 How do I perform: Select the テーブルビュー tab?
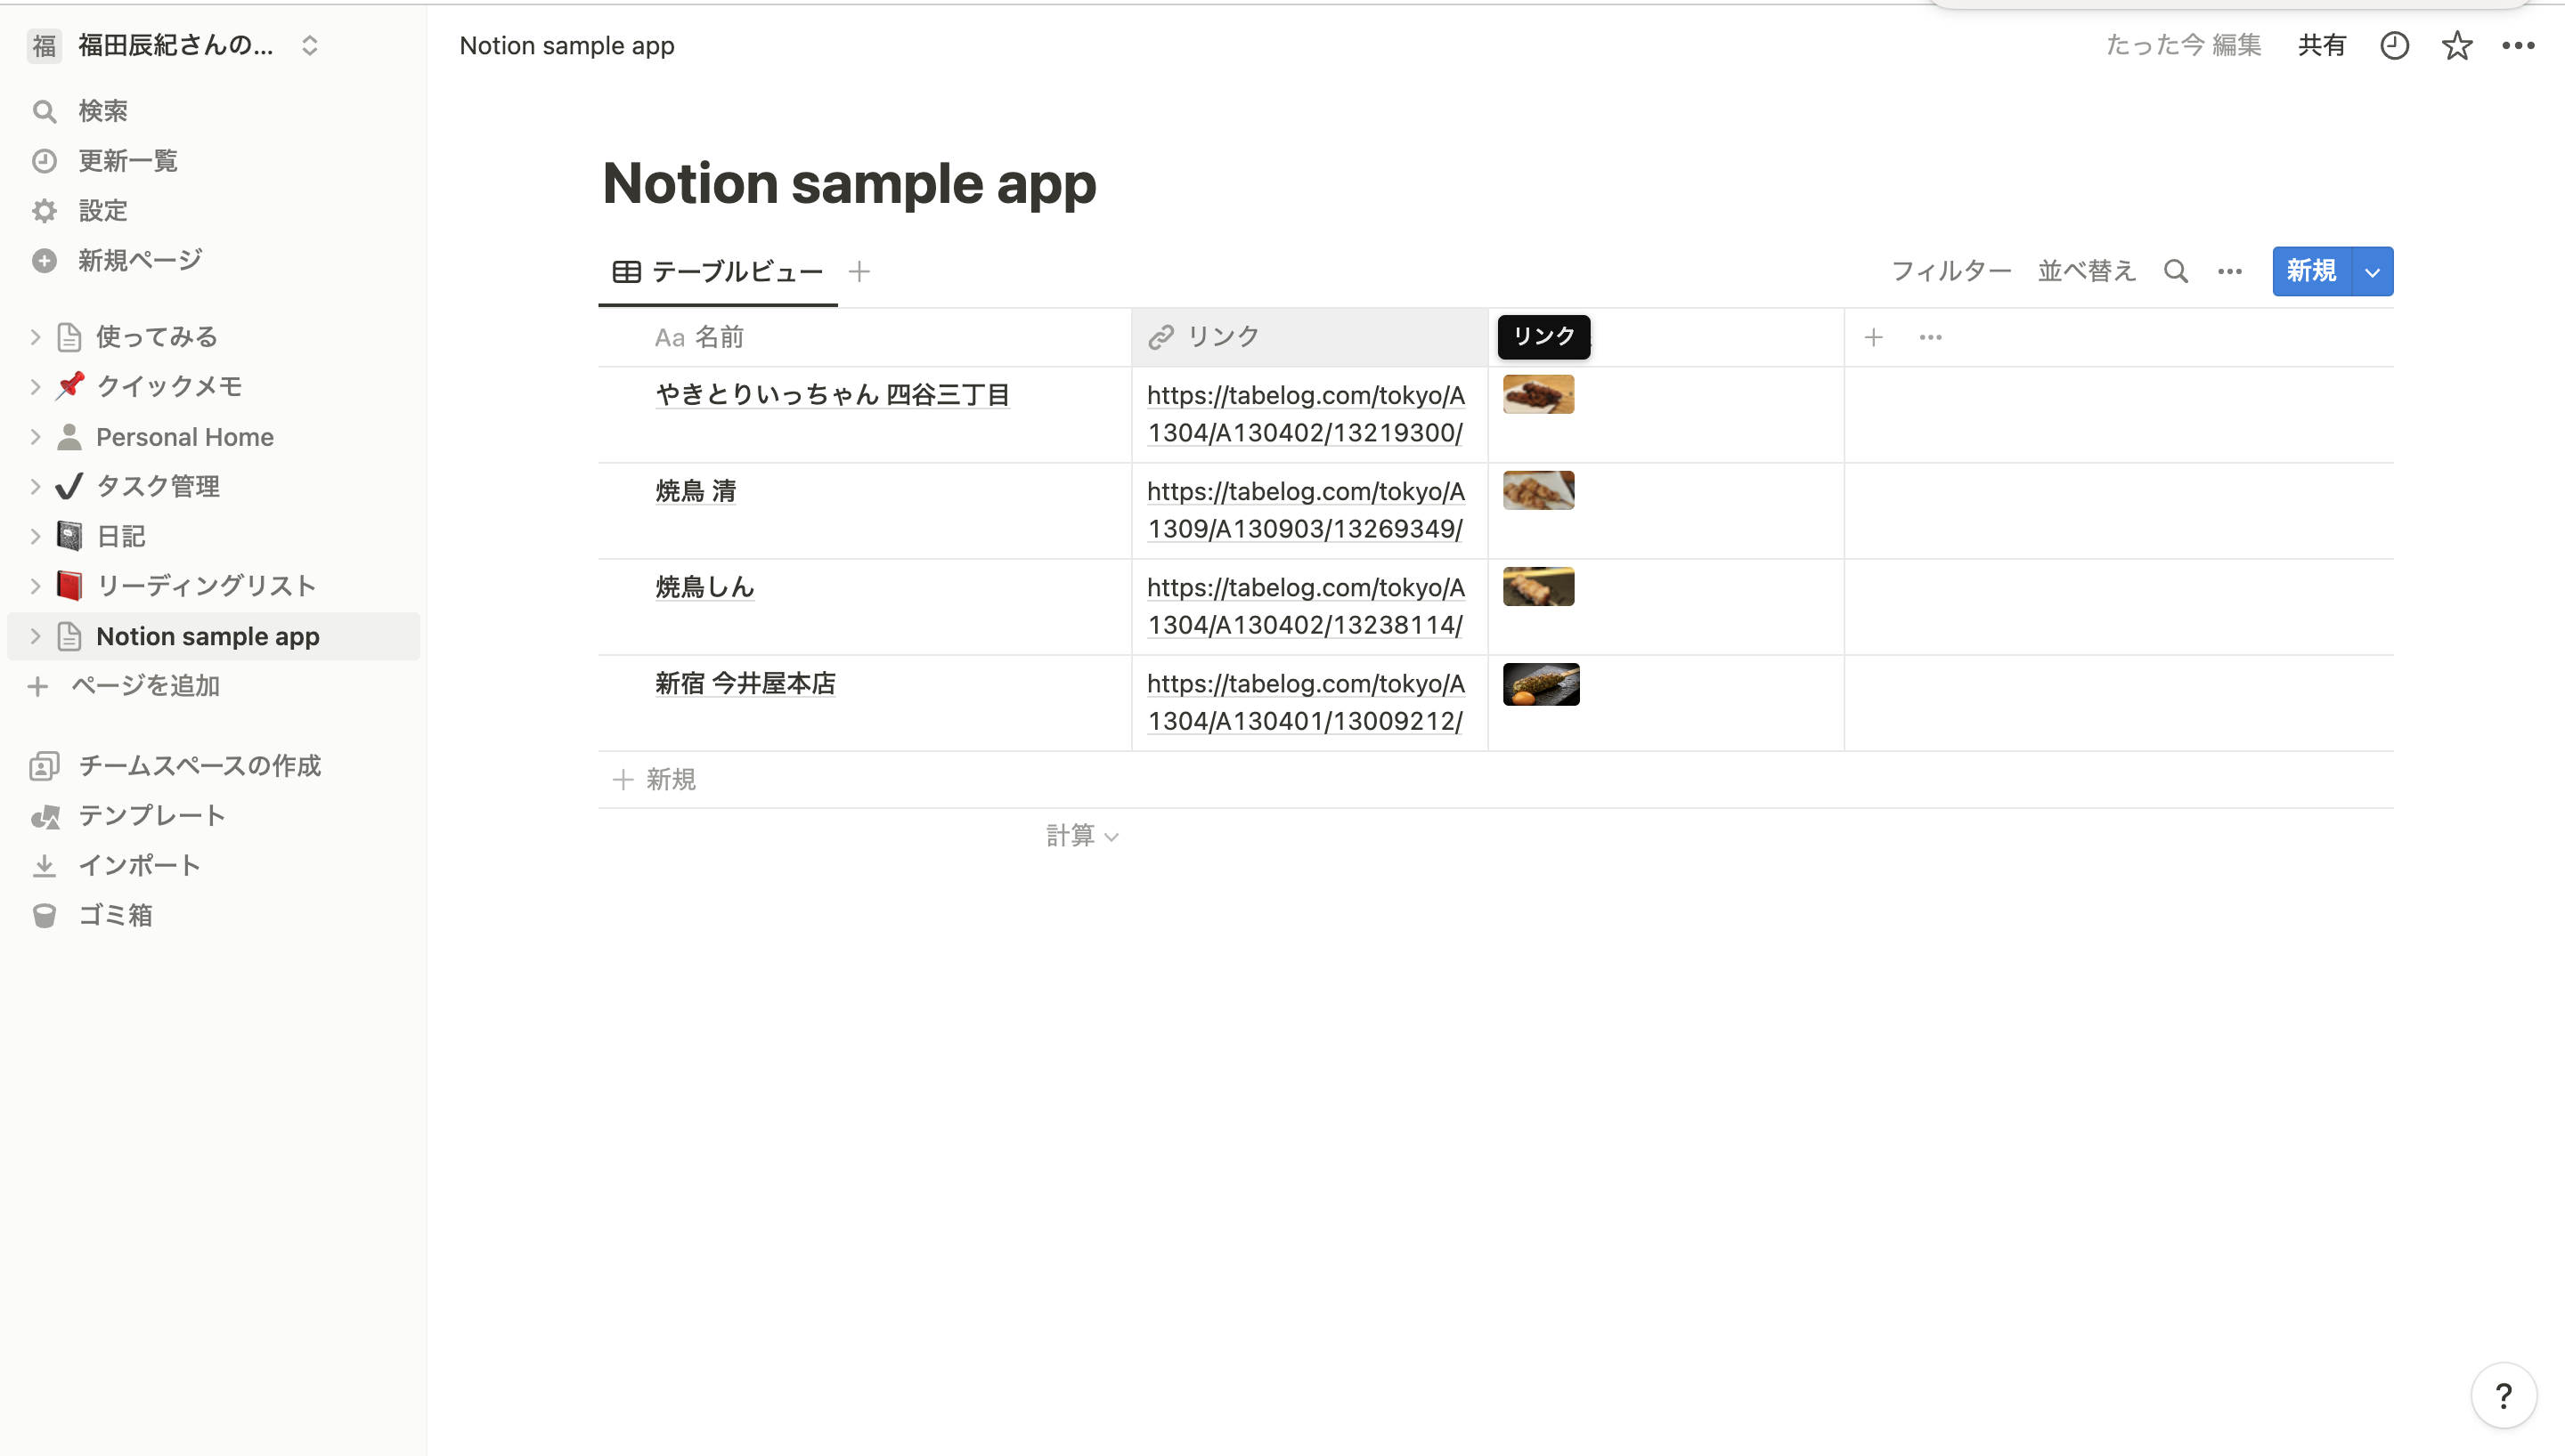(x=718, y=272)
